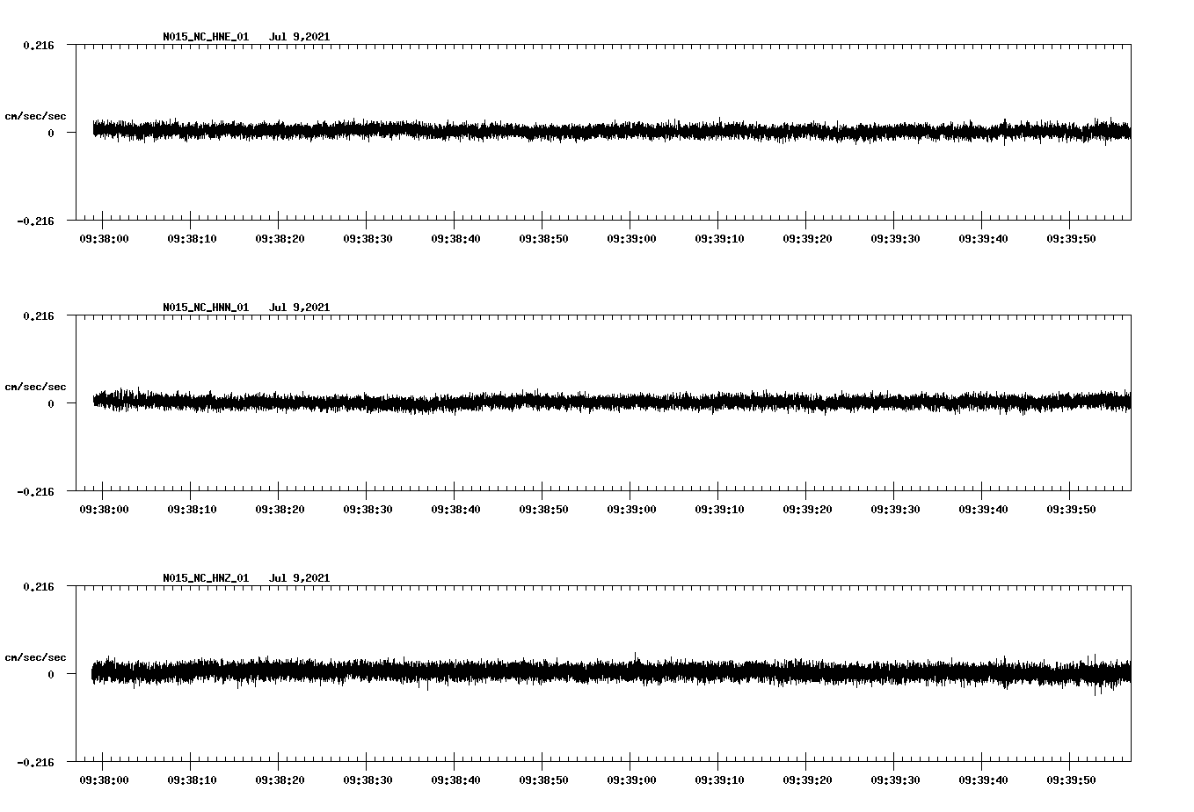Click the cm/sec/sec label on top plot

(x=36, y=116)
